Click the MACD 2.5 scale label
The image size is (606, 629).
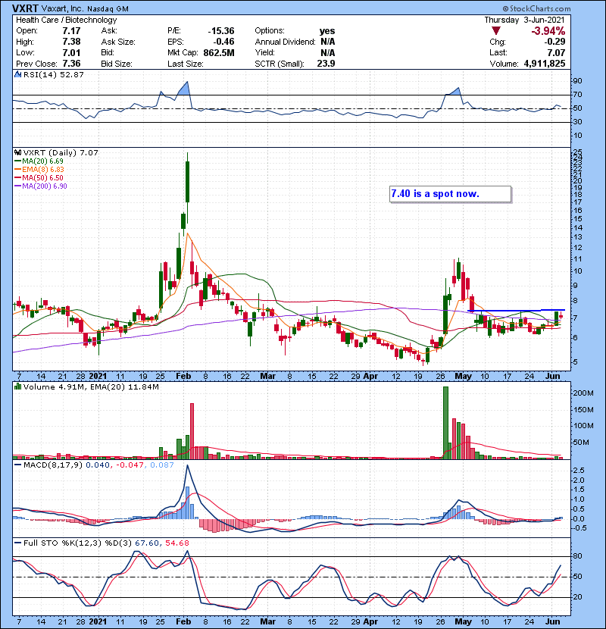[x=579, y=470]
